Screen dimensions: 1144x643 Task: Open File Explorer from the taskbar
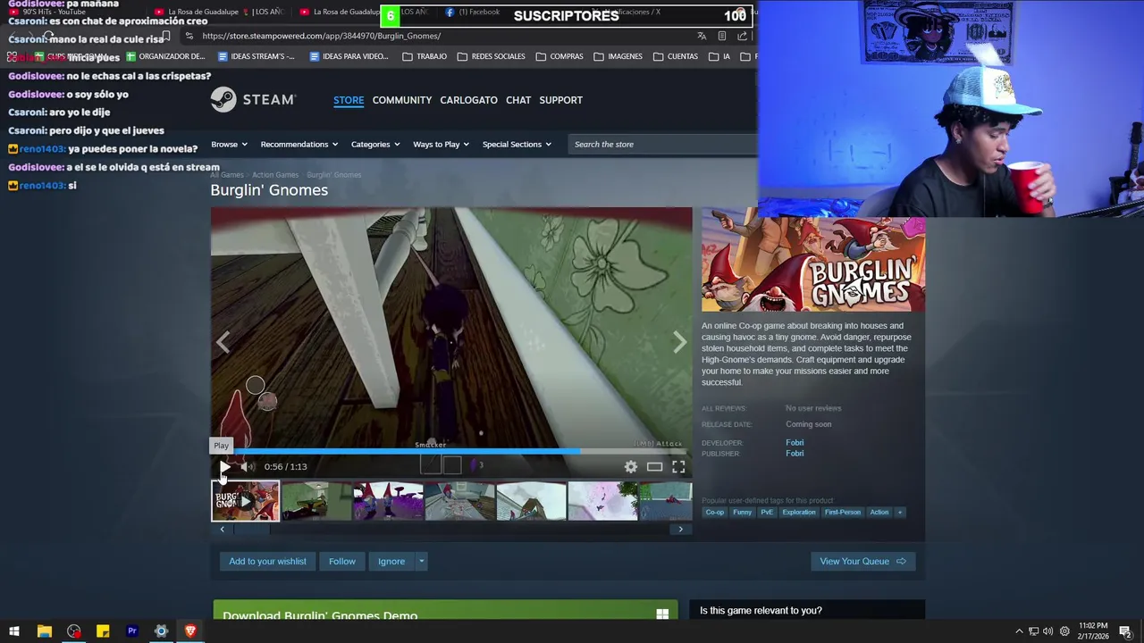(x=44, y=631)
